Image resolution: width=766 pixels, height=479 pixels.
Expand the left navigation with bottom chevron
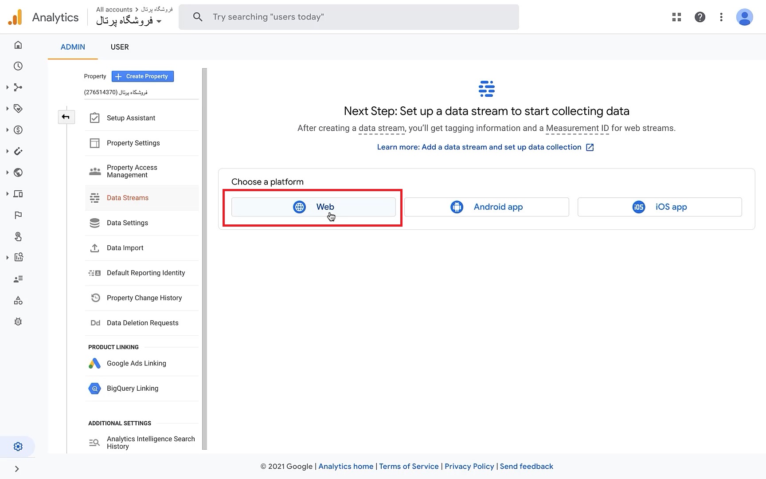click(x=17, y=469)
